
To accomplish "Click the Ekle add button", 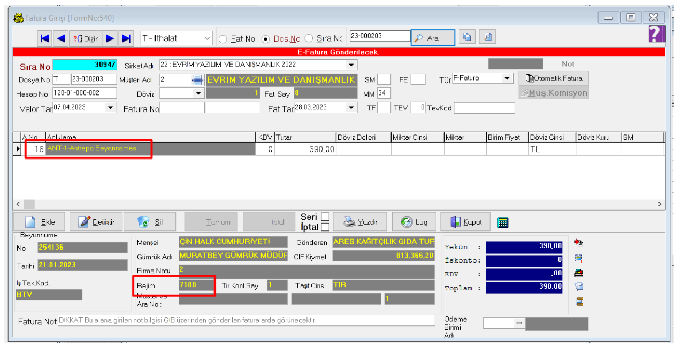I will pyautogui.click(x=40, y=222).
